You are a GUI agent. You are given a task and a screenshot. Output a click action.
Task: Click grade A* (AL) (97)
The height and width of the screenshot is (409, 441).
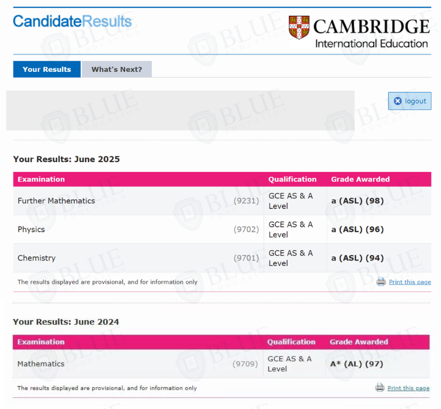tap(357, 364)
